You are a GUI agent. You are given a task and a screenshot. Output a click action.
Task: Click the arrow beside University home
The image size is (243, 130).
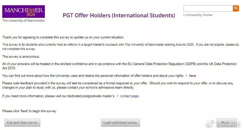(184, 15)
